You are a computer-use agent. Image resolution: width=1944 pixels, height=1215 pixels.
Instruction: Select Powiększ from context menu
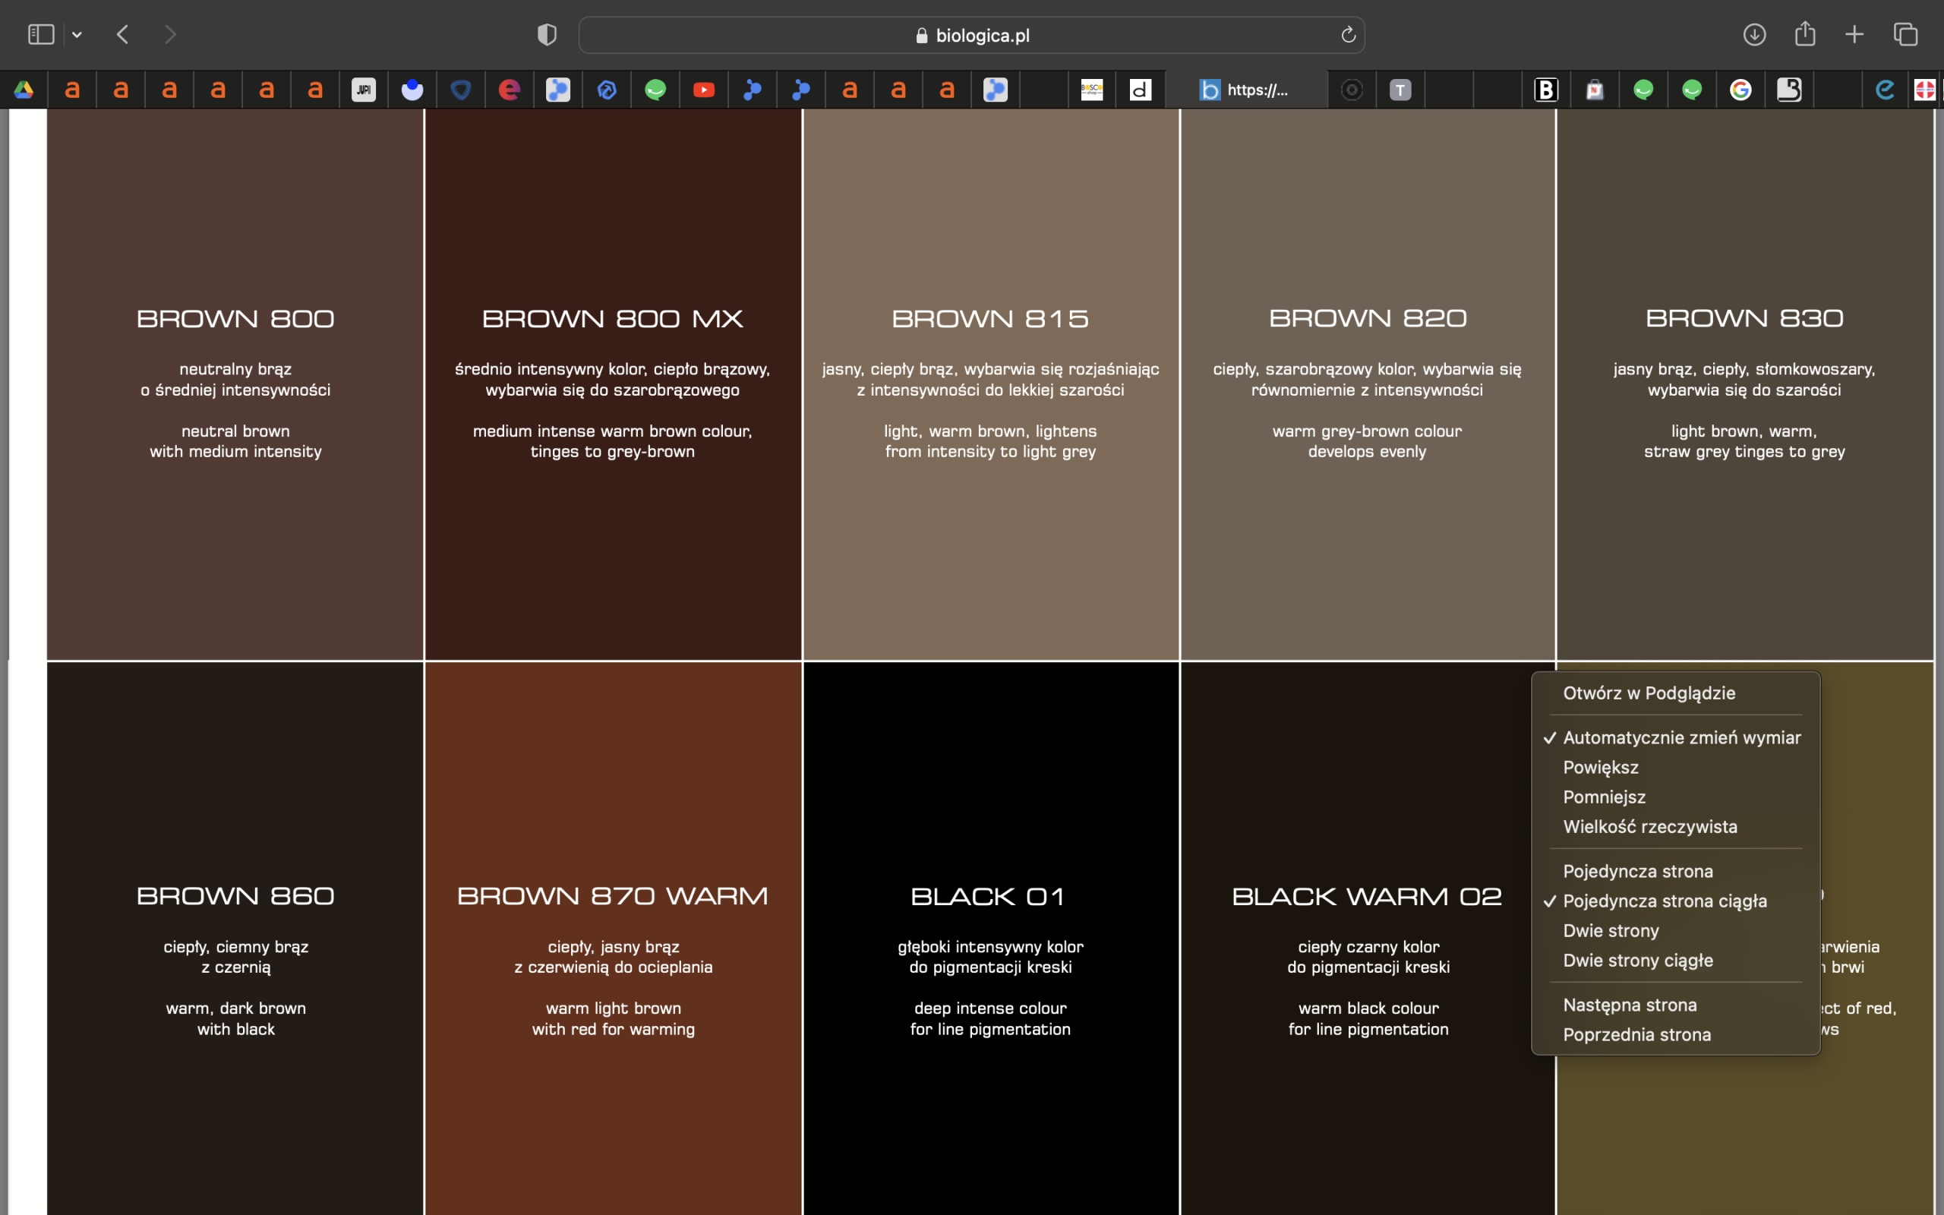pyautogui.click(x=1600, y=768)
